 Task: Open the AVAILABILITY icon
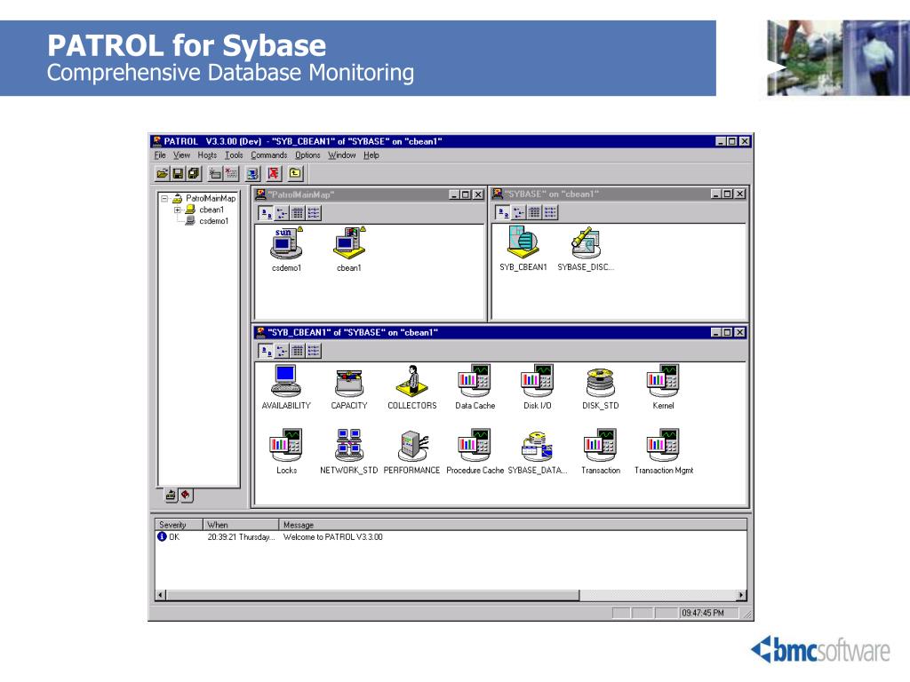(x=286, y=381)
